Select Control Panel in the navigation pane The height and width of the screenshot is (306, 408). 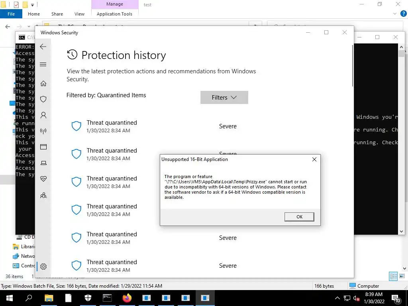tap(24, 266)
